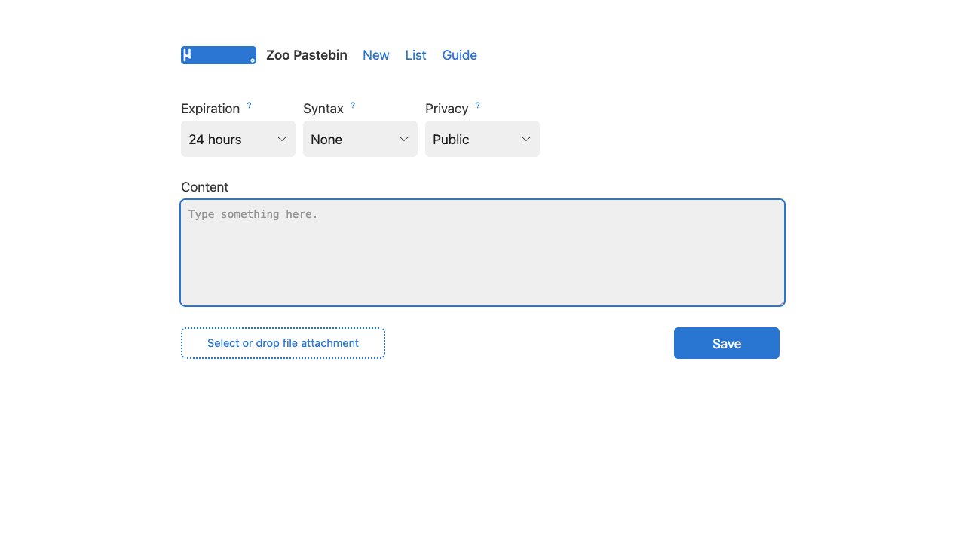Open the List page link

point(415,55)
